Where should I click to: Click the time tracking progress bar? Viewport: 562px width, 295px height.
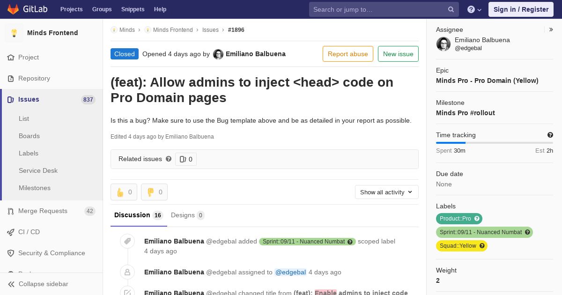[x=495, y=143]
